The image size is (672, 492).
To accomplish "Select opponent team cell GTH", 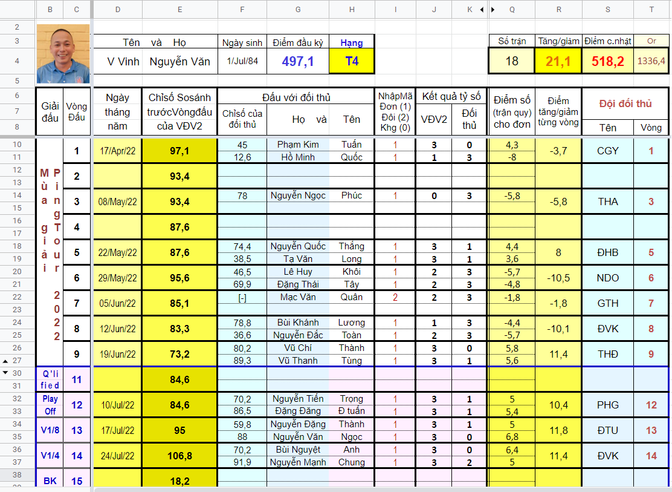I will (608, 303).
